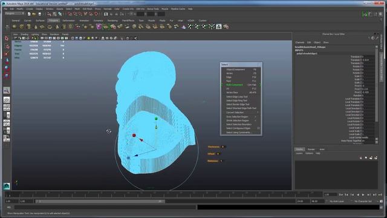Choose the Rotate tool in toolbox
387x218 pixels.
click(7, 68)
